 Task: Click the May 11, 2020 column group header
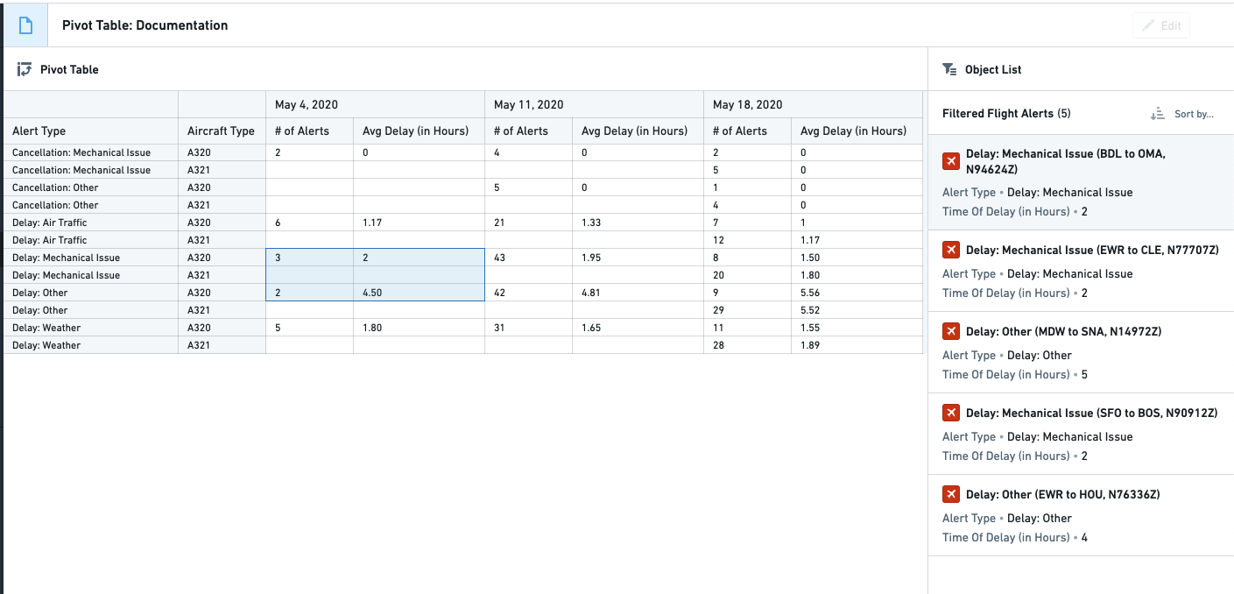pyautogui.click(x=594, y=104)
